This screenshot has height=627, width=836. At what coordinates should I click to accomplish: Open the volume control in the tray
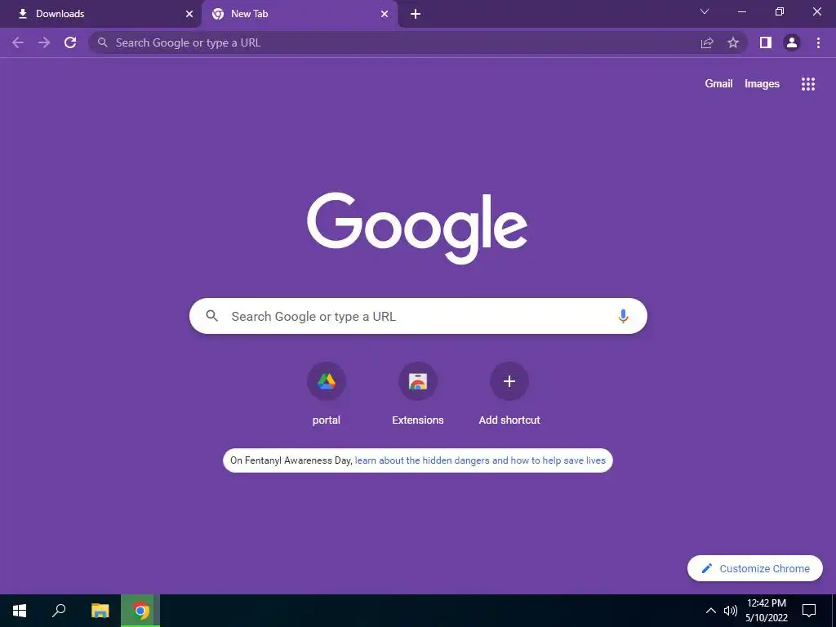pos(731,611)
